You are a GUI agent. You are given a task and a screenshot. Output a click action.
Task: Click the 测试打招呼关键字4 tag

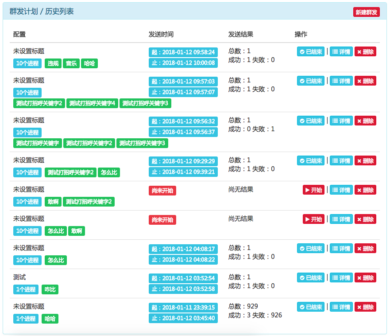[92, 103]
